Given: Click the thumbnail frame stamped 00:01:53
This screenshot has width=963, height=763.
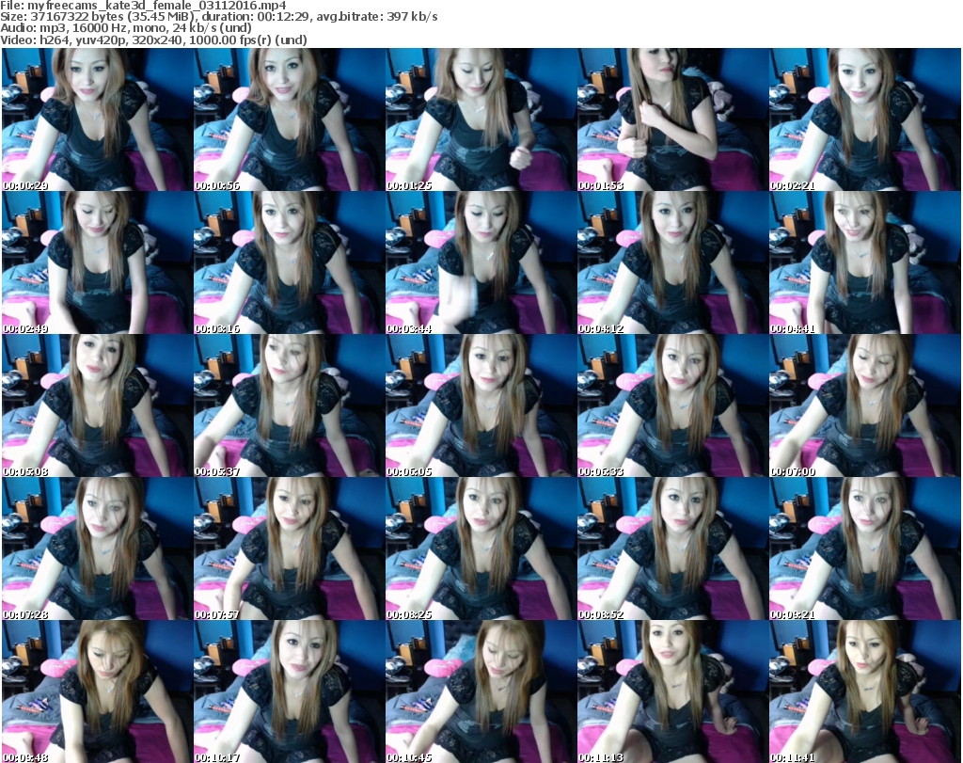Looking at the screenshot, I should pos(672,119).
